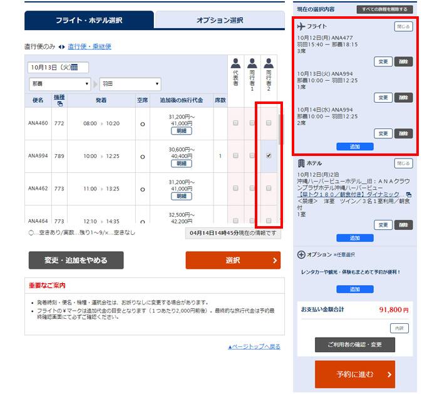Open the calendar icon in the date field
The image size is (442, 394).
coord(74,68)
